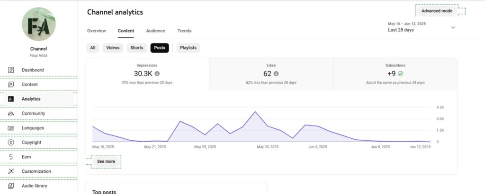Image resolution: width=485 pixels, height=194 pixels.
Task: Open Audio library label in the sidebar
Action: pyautogui.click(x=34, y=186)
